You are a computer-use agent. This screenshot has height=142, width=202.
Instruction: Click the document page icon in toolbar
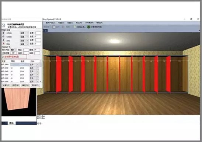[54, 27]
